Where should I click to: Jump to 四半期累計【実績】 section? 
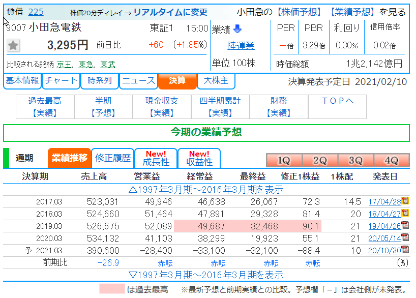click(x=220, y=107)
